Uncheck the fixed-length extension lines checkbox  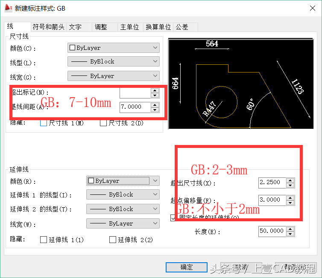(x=173, y=218)
